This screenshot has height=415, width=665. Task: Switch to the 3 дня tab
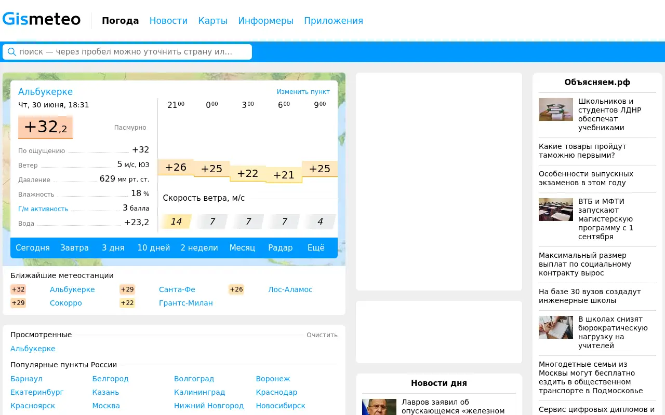(x=113, y=248)
